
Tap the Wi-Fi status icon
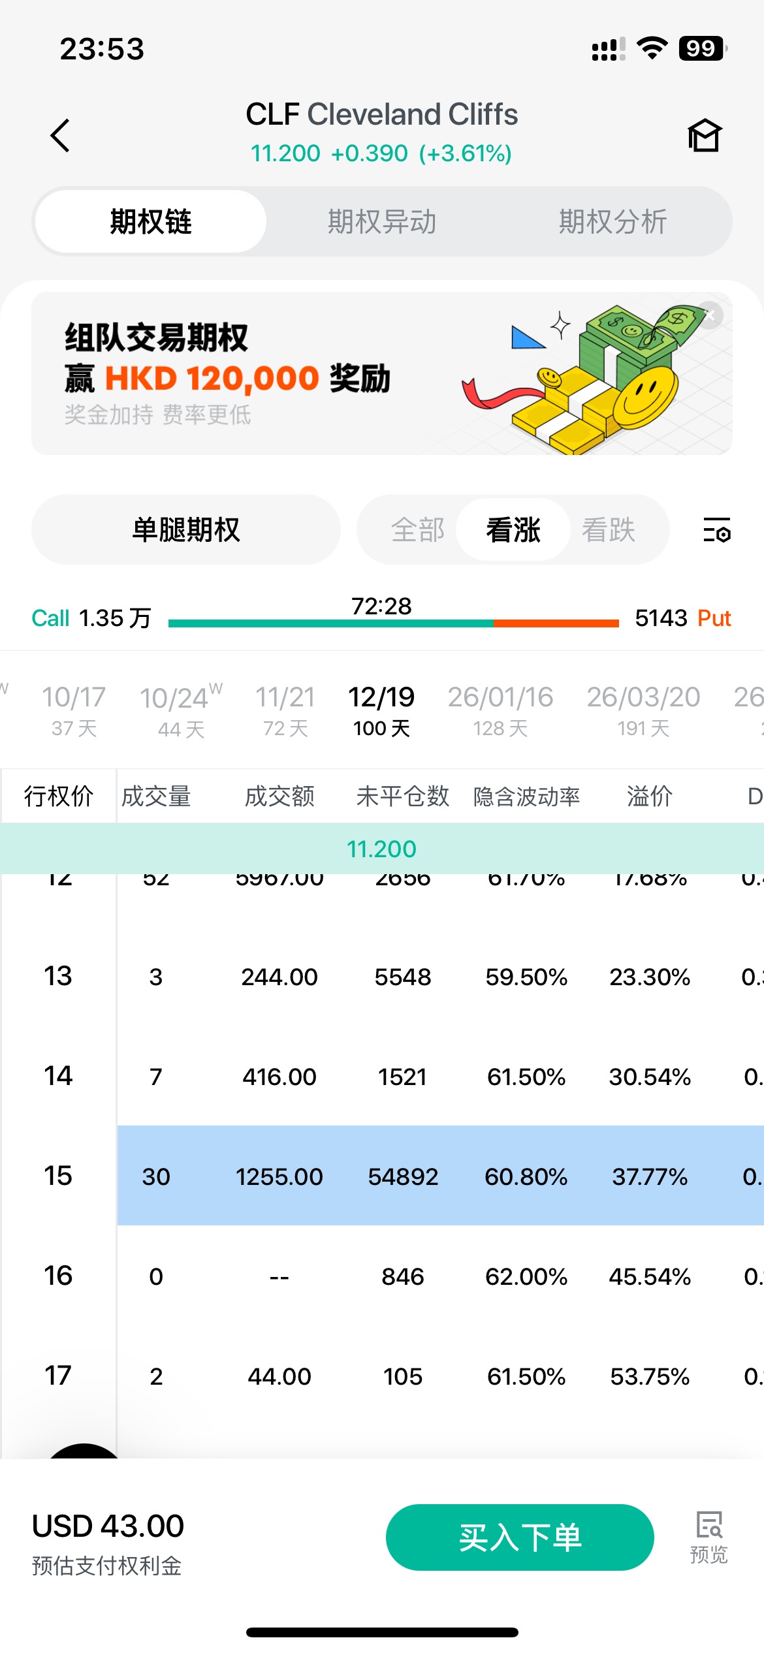point(652,48)
